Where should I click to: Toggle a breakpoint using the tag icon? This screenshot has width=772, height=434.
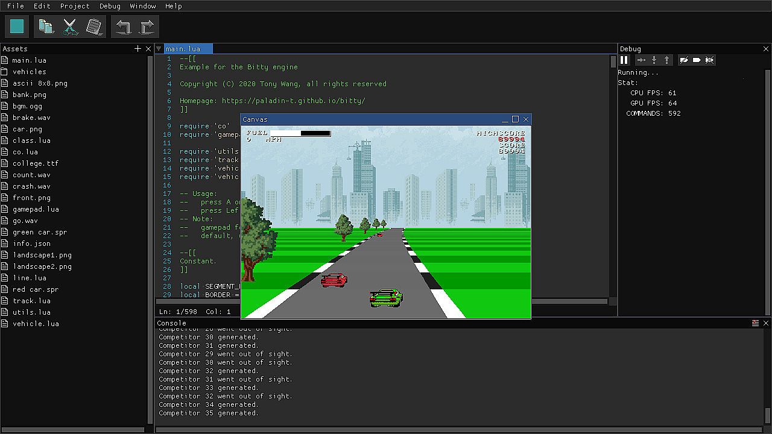pyautogui.click(x=697, y=60)
